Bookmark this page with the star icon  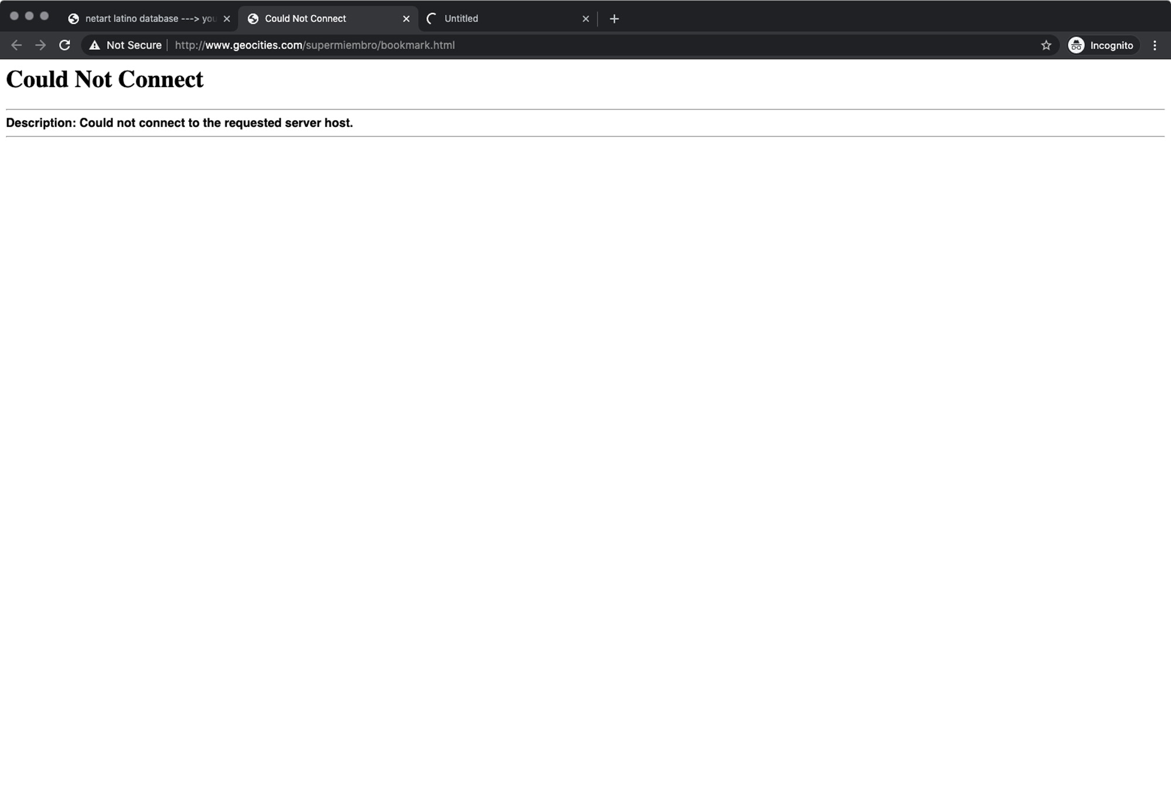click(x=1046, y=45)
